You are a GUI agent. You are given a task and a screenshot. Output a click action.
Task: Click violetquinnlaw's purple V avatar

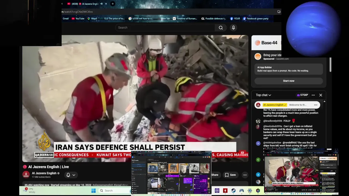pyautogui.click(x=258, y=143)
